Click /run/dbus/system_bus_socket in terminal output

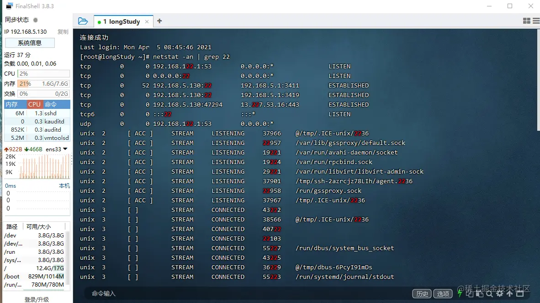[345, 248]
